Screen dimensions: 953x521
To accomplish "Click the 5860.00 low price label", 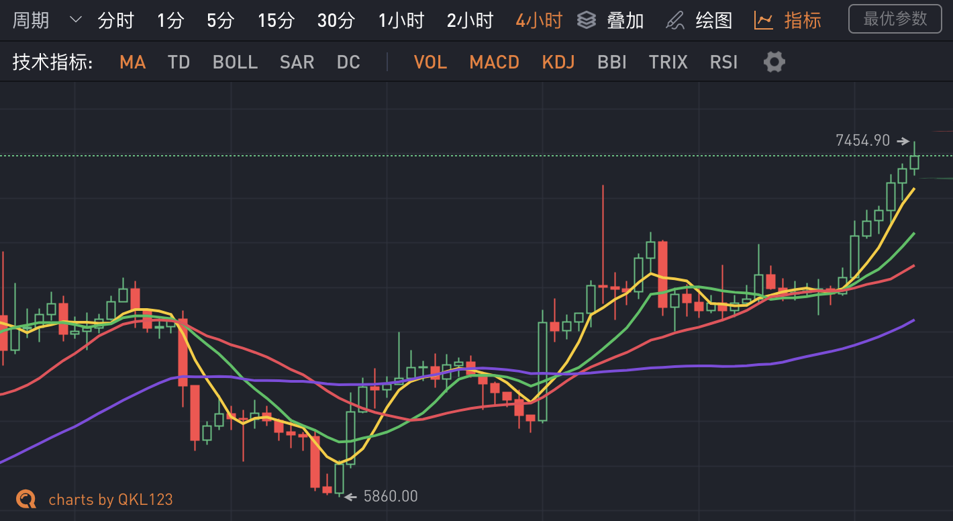I will (x=391, y=496).
